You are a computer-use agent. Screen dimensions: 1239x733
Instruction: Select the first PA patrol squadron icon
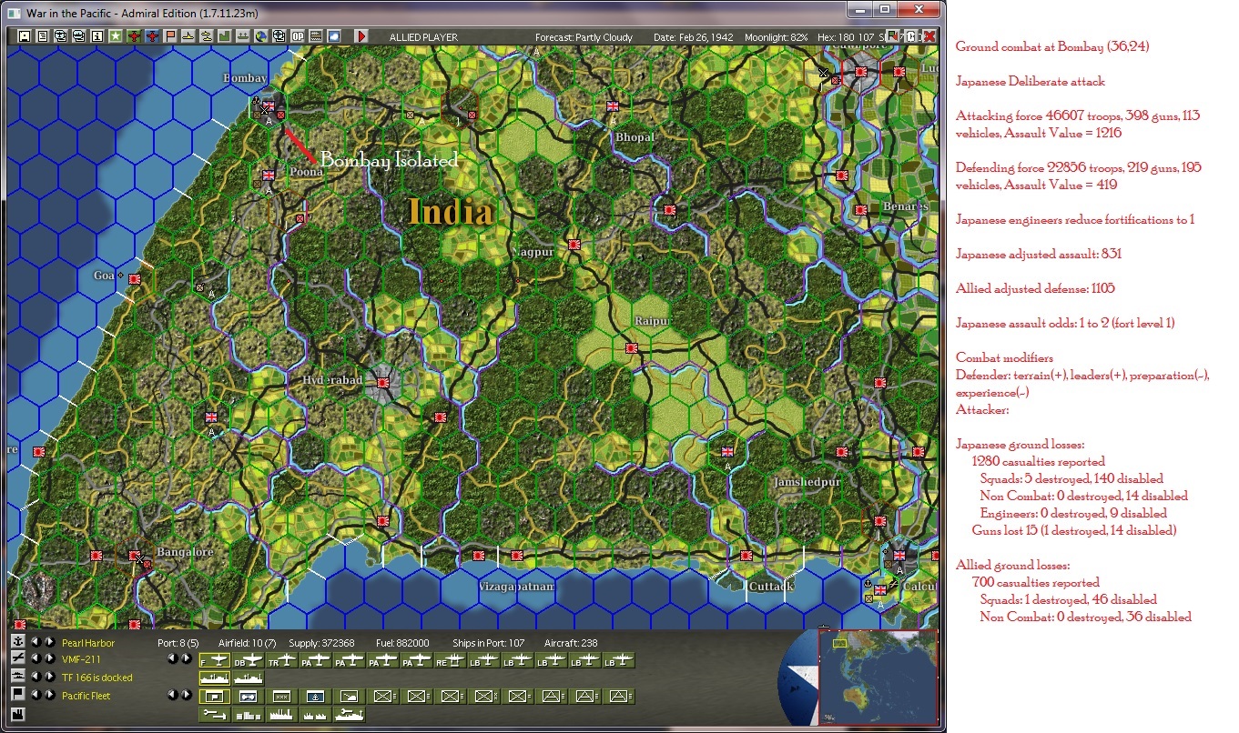pyautogui.click(x=316, y=660)
